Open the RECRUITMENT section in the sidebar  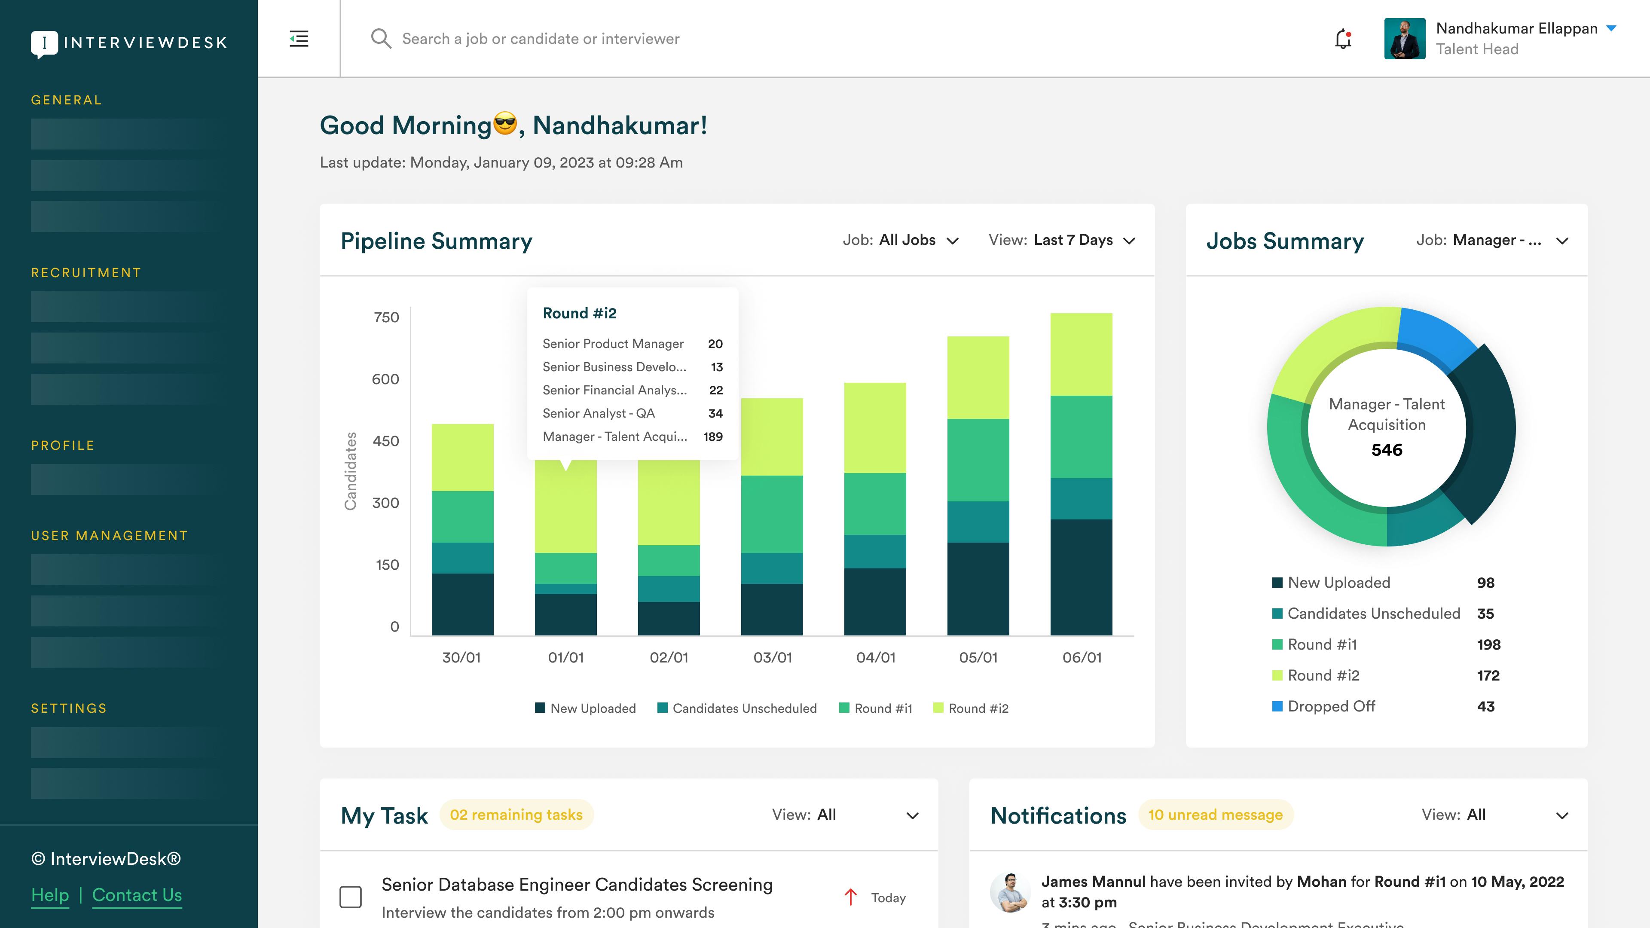(x=86, y=272)
